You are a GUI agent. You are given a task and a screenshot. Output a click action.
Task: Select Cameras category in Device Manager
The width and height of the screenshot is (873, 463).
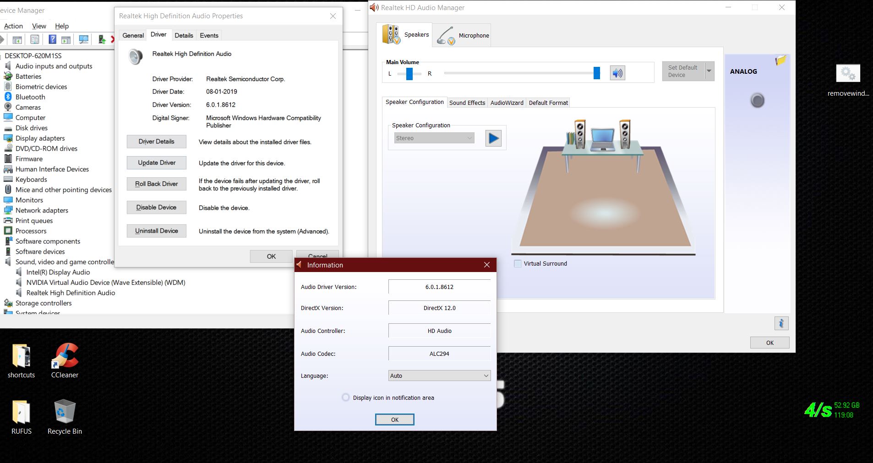28,107
